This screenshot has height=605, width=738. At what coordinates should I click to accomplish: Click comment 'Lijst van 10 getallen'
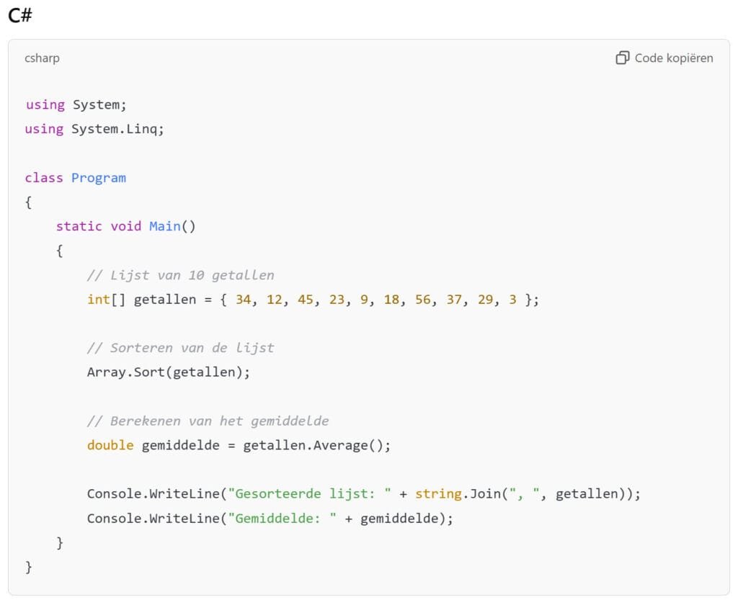point(180,275)
